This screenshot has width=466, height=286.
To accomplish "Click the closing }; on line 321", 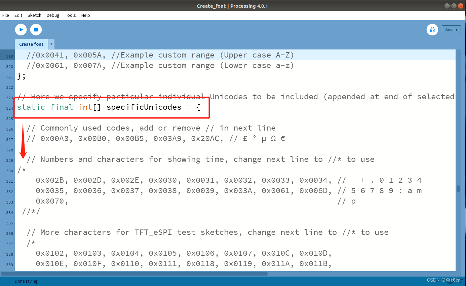I will (22, 76).
